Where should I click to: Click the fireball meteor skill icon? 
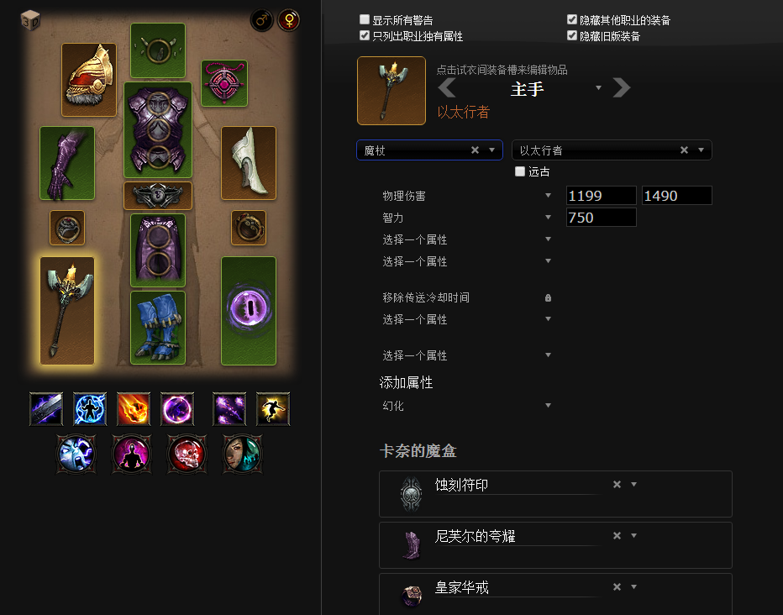click(134, 409)
